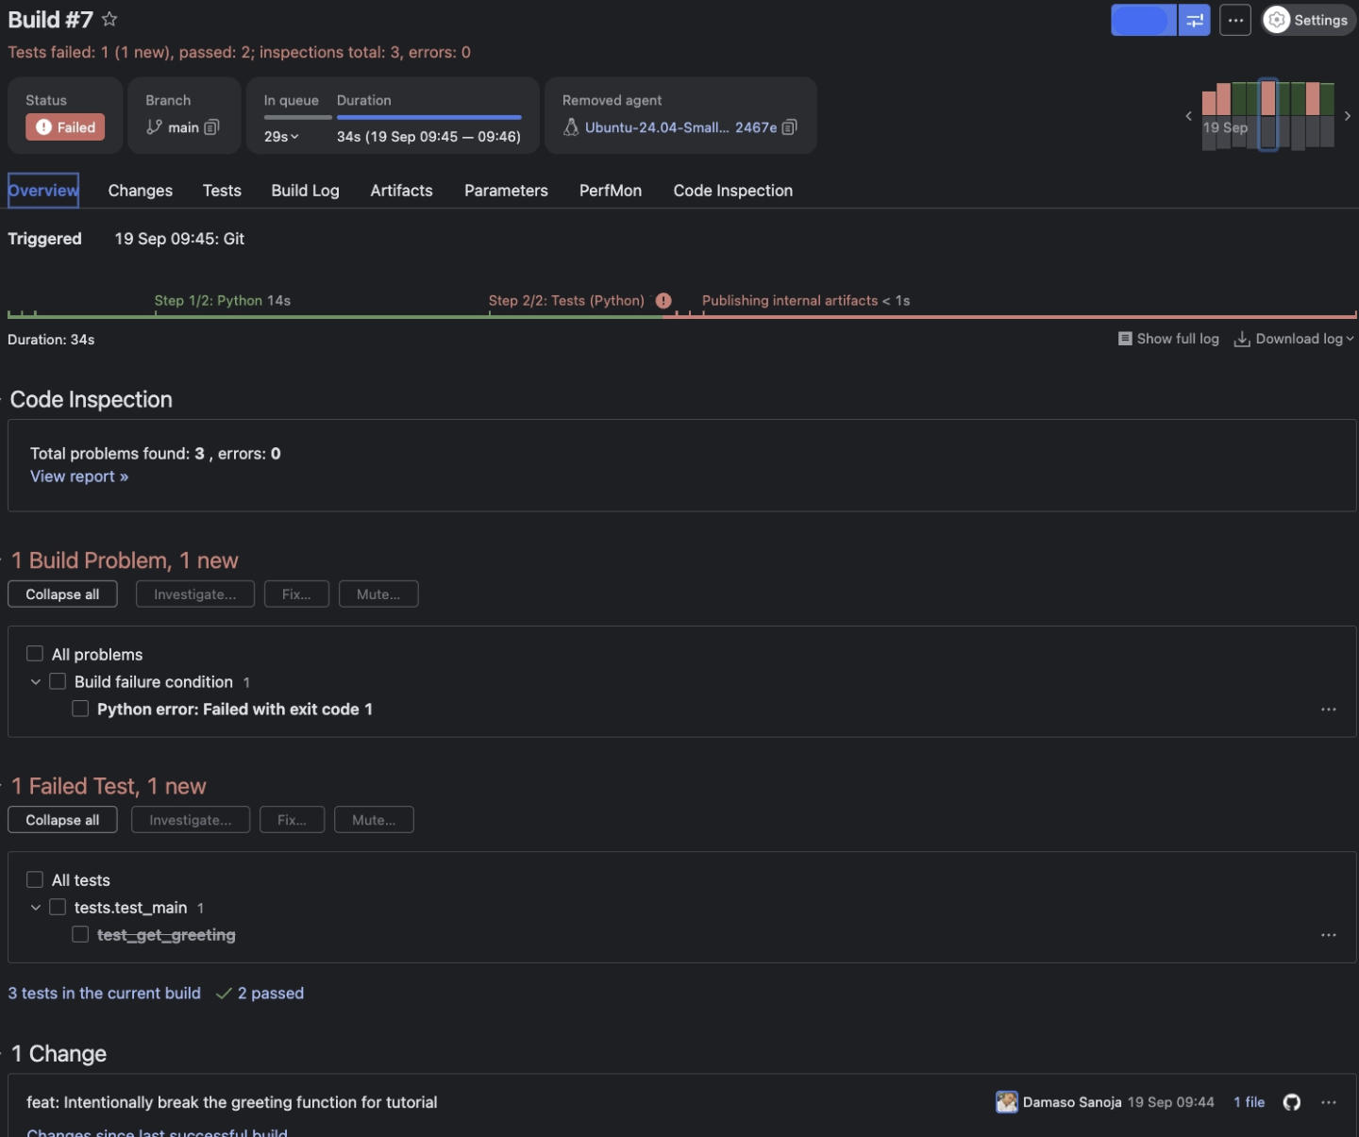Collapse the 1 Failed Test section
1359x1137 pixels.
(x=3, y=787)
